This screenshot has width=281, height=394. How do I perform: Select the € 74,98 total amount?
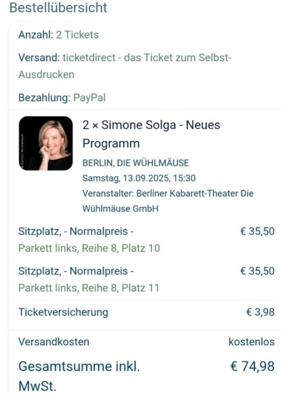(252, 366)
